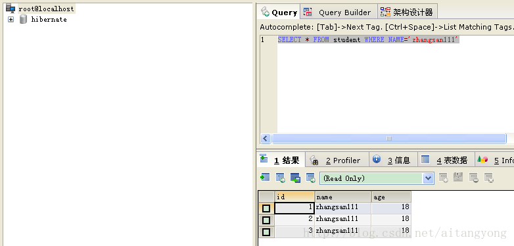Select the age cell 18 in row 3
Viewport: 514px width, 246px height.
[391, 232]
